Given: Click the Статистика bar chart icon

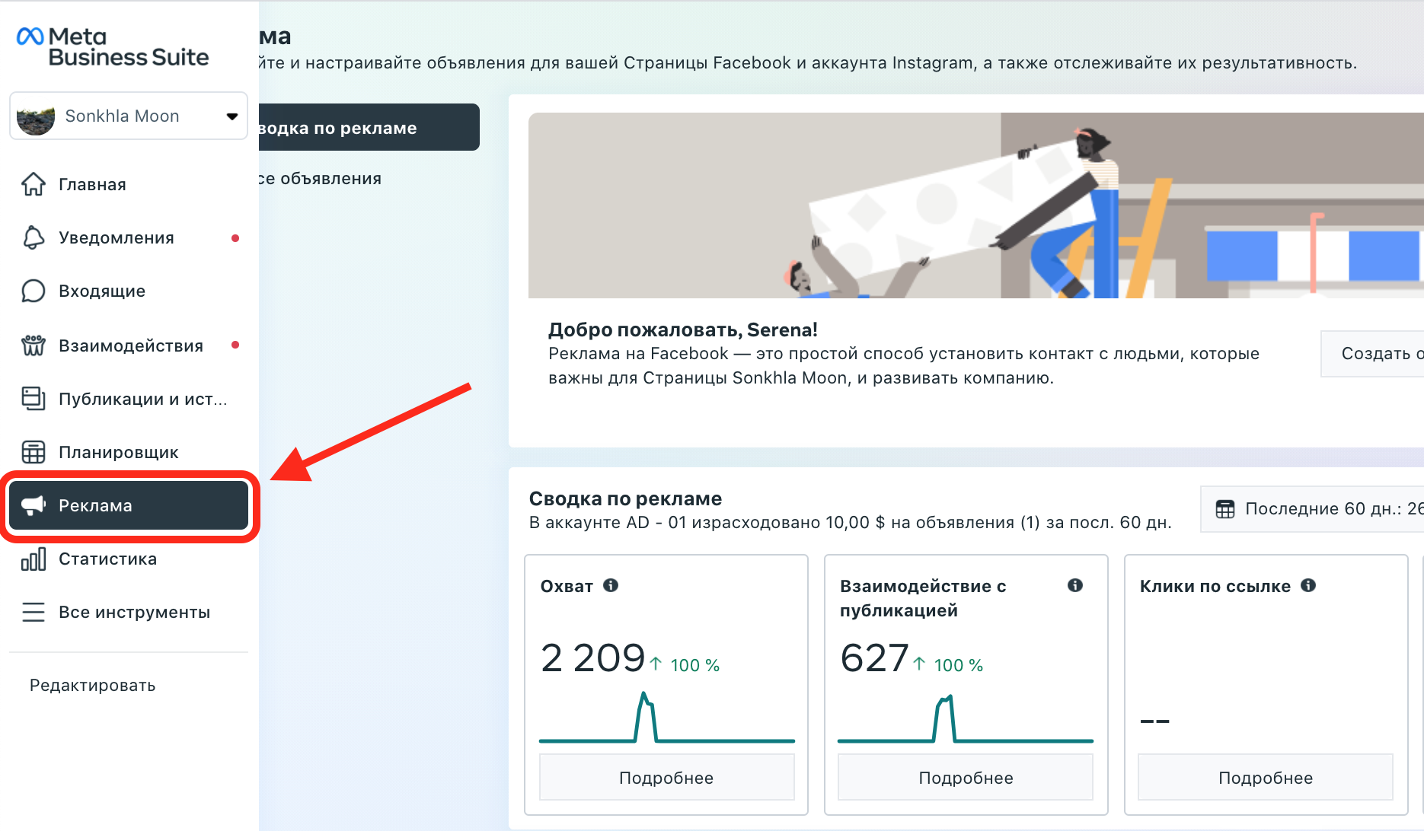Looking at the screenshot, I should point(34,559).
